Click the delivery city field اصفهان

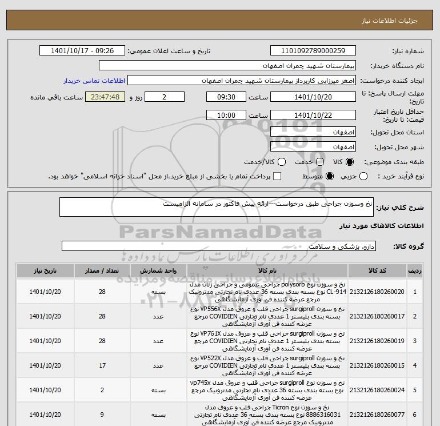[313, 147]
